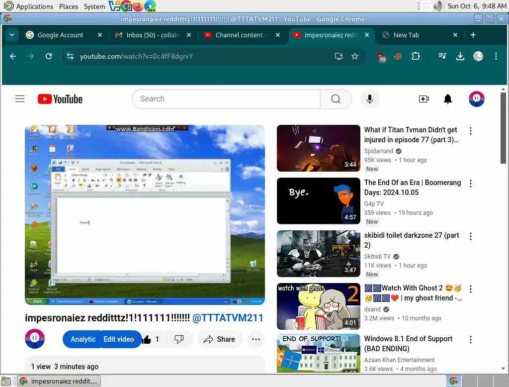Open the Bye. thumbnail video

point(319,201)
